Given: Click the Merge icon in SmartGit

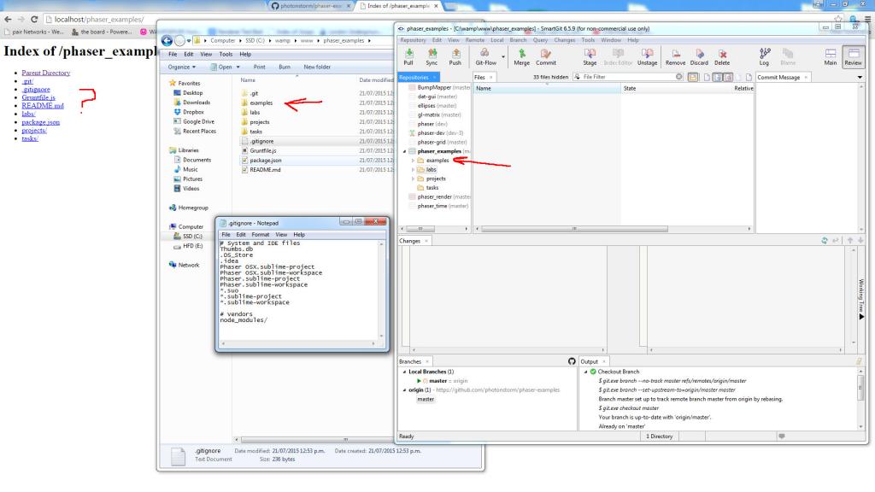Looking at the screenshot, I should click(x=522, y=56).
